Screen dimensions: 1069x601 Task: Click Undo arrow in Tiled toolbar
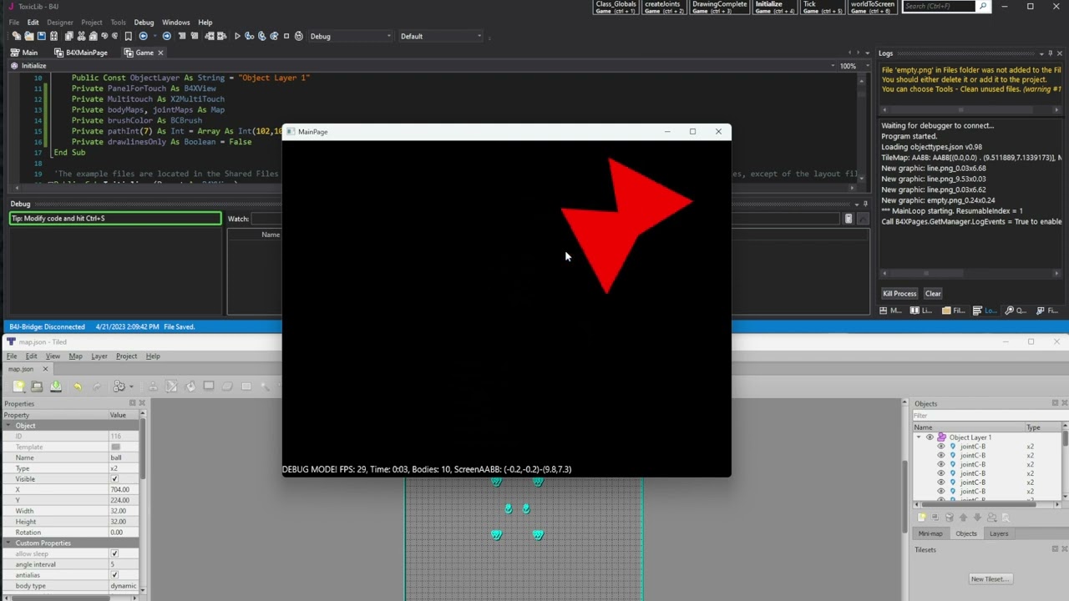(78, 386)
